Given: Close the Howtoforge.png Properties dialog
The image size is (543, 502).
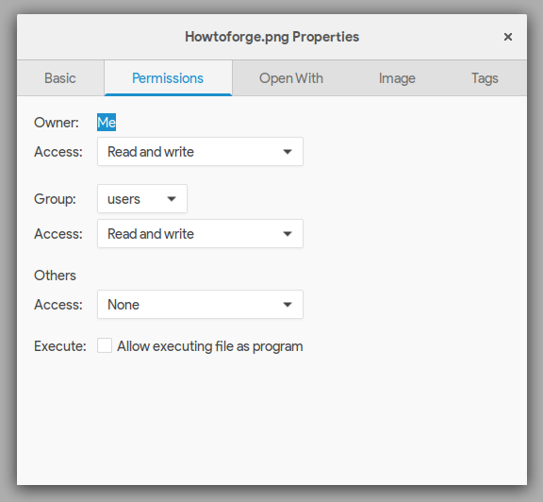Looking at the screenshot, I should (508, 37).
